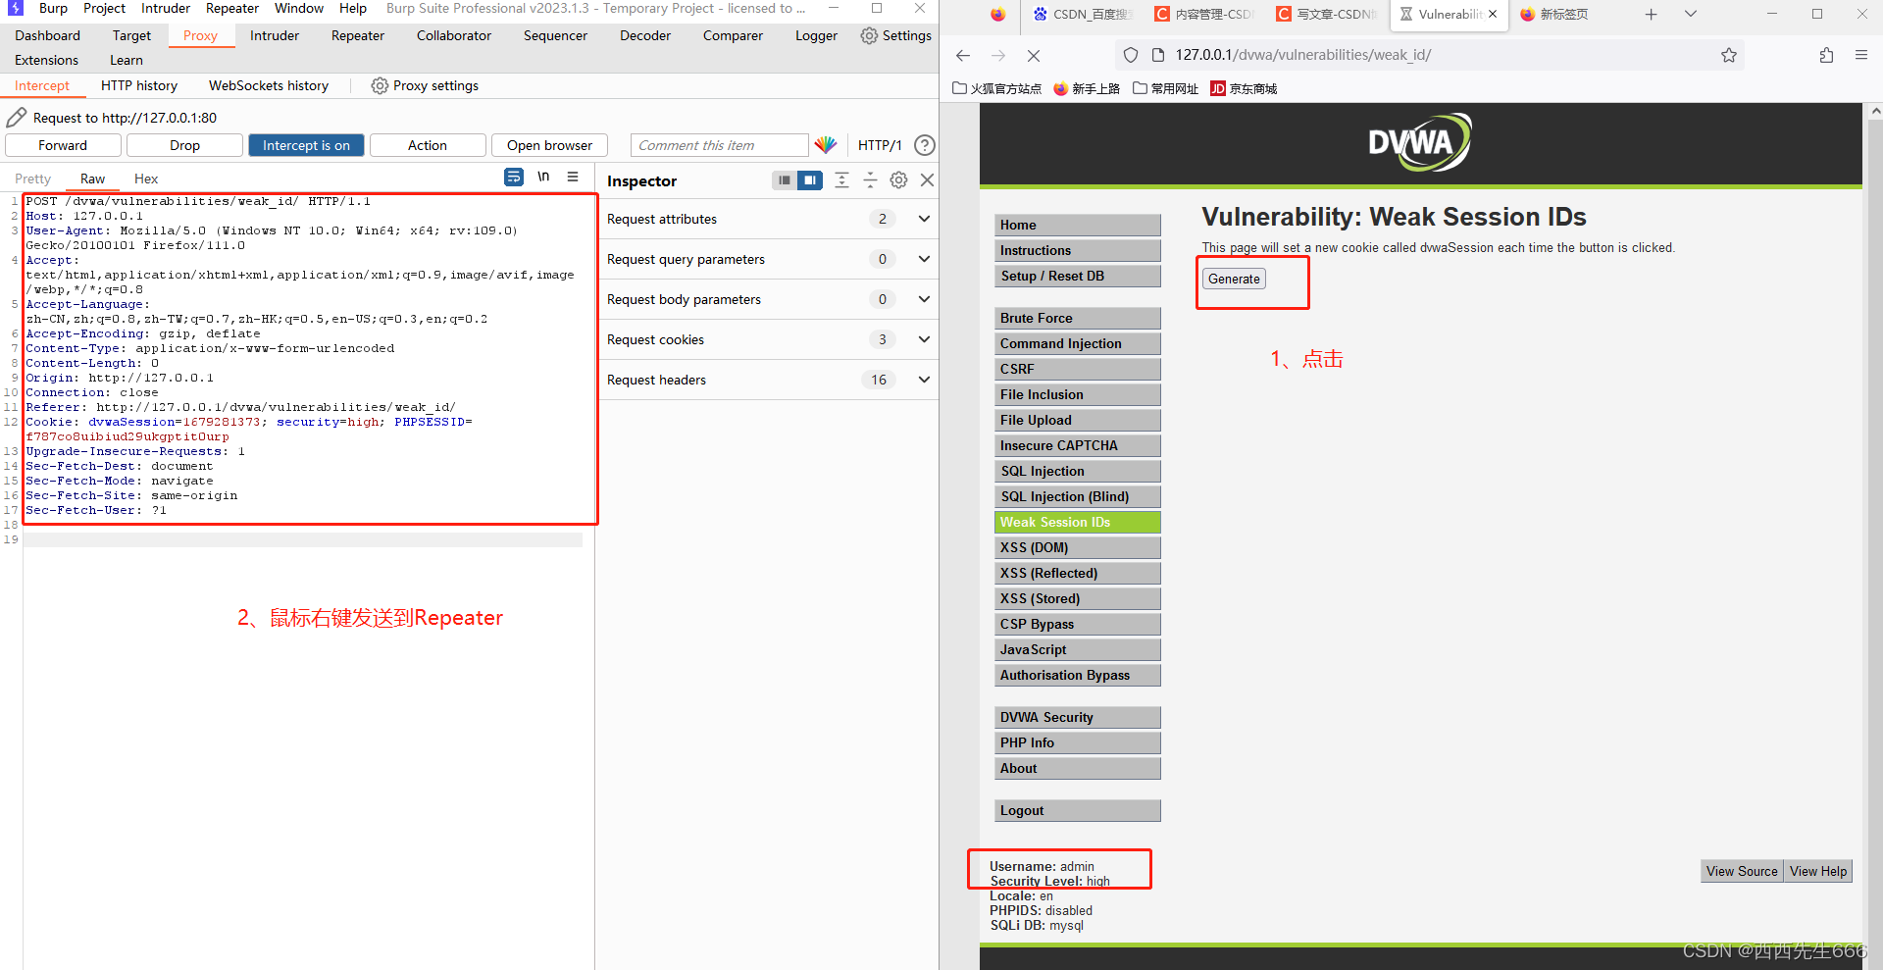Select Hex view tab
Image resolution: width=1883 pixels, height=970 pixels.
pos(146,179)
